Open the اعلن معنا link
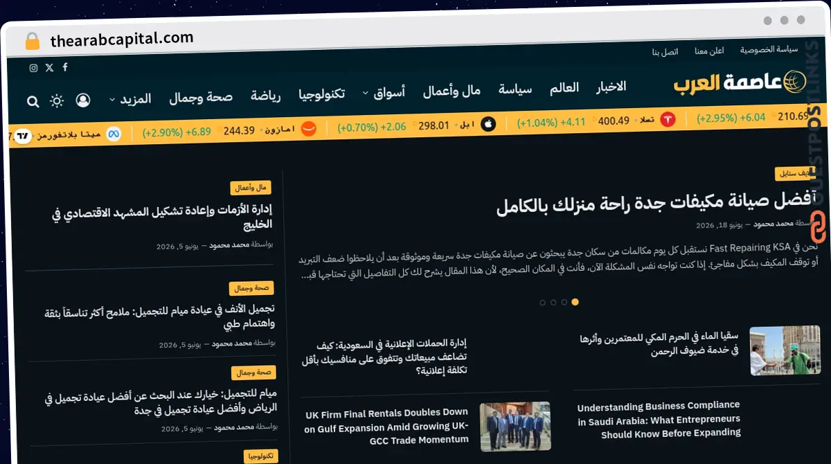This screenshot has height=464, width=831. point(709,51)
